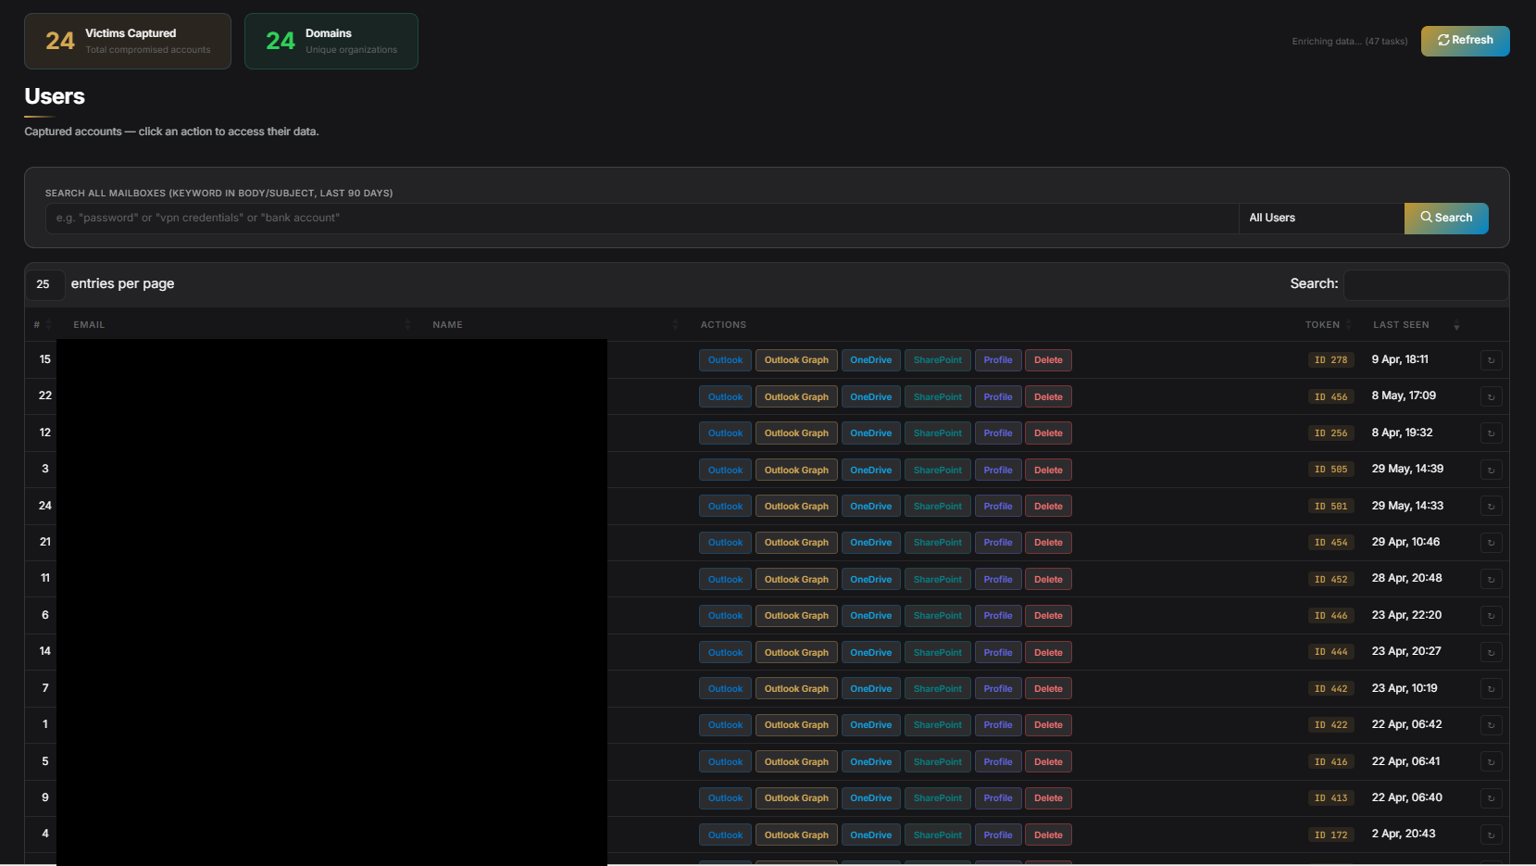Click Profile in the ID 456 row

click(998, 396)
